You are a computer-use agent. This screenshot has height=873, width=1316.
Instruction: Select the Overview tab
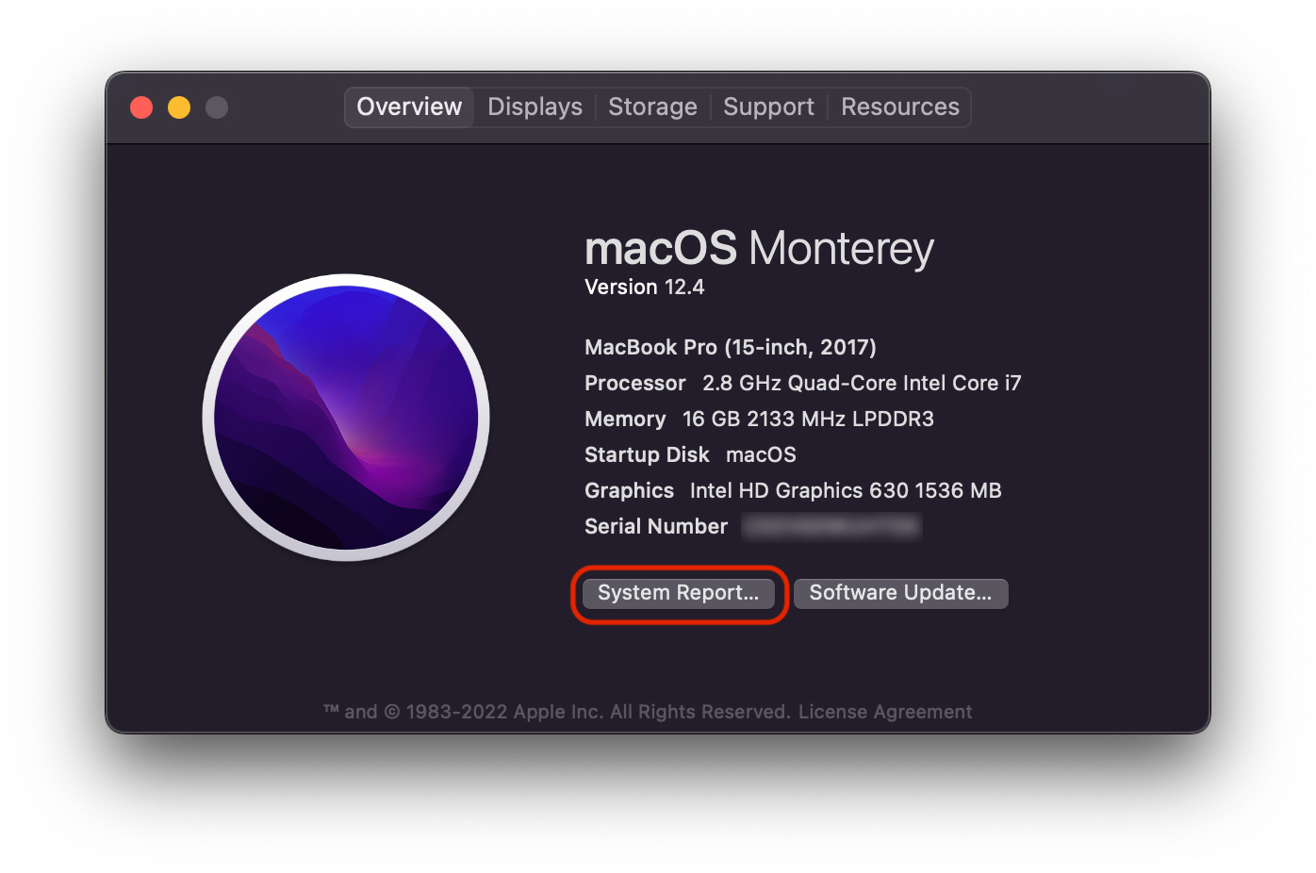coord(409,107)
